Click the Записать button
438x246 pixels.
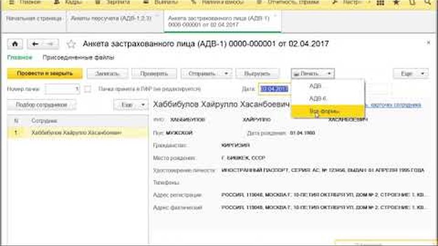pos(108,73)
